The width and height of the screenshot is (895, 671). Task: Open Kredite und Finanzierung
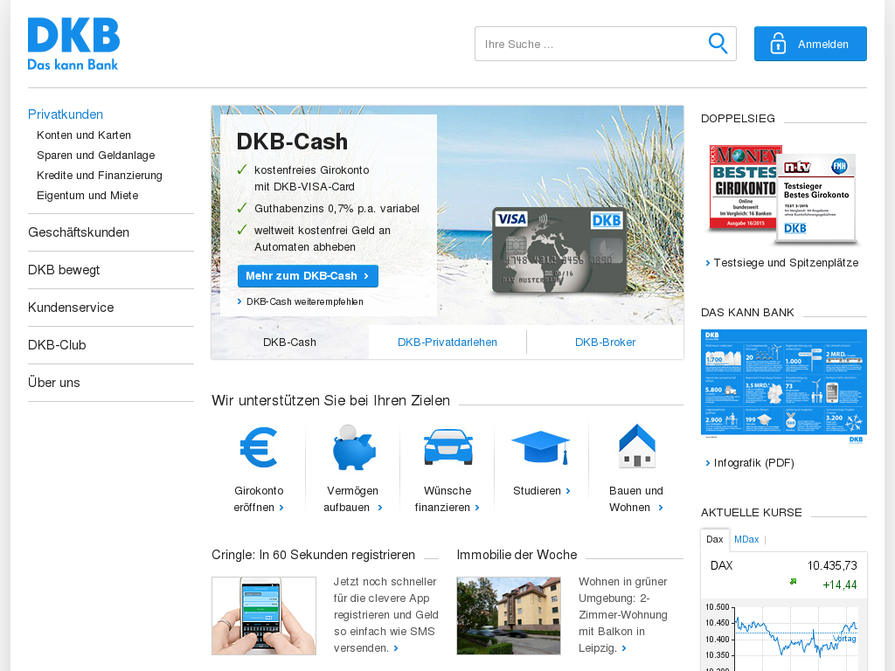click(100, 175)
